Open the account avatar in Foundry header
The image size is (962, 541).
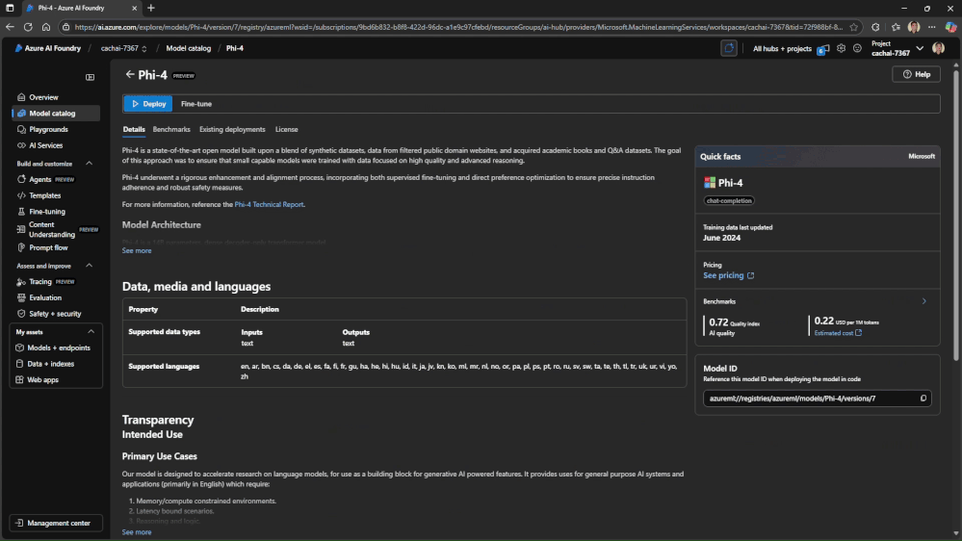point(938,48)
